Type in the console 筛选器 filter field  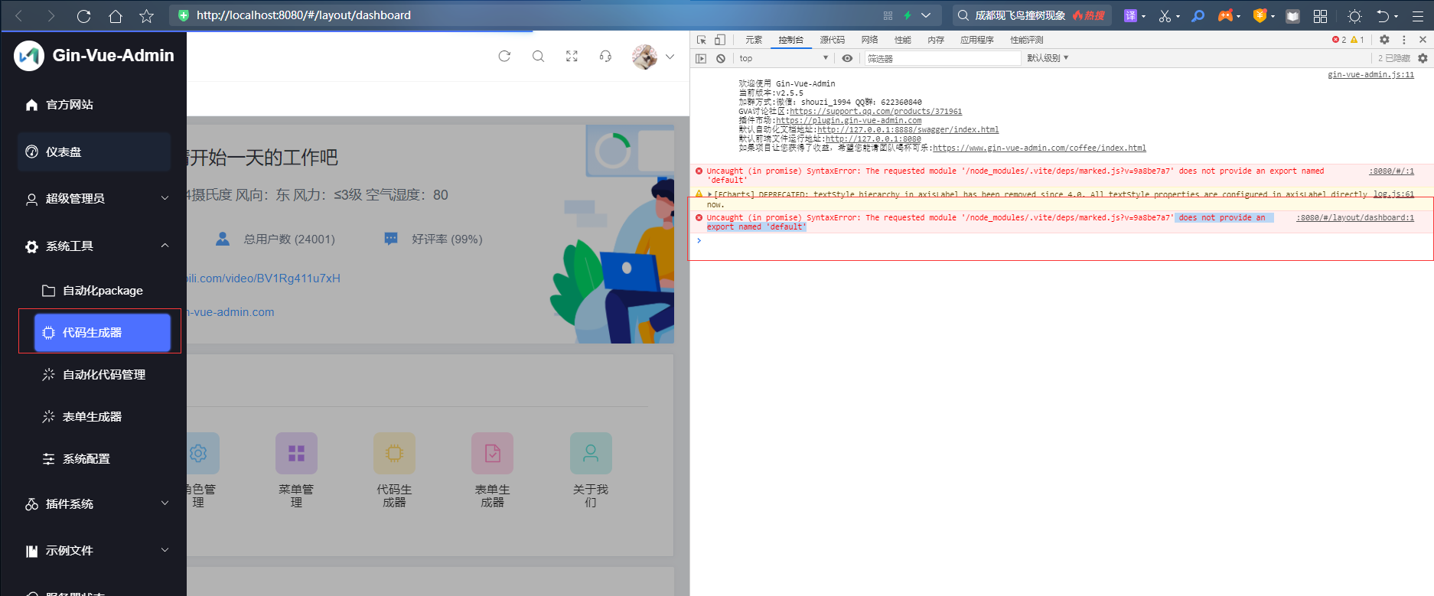click(x=942, y=58)
